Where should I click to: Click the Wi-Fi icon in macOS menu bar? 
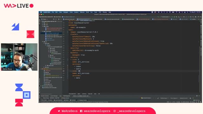click(176, 12)
